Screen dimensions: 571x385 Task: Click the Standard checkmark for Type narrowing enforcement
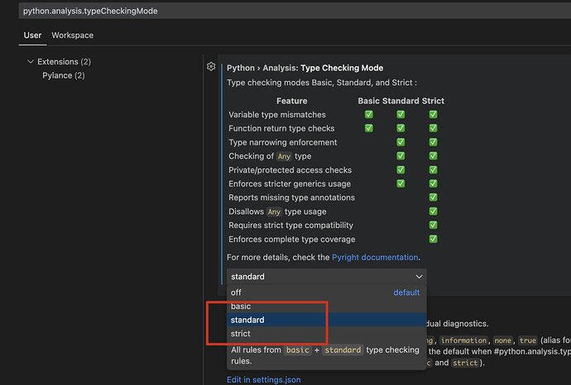401,142
